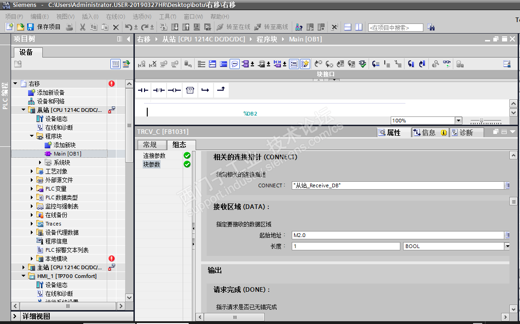Collapse the 右移 project root node
Image resolution: width=520 pixels, height=324 pixels.
pos(15,84)
